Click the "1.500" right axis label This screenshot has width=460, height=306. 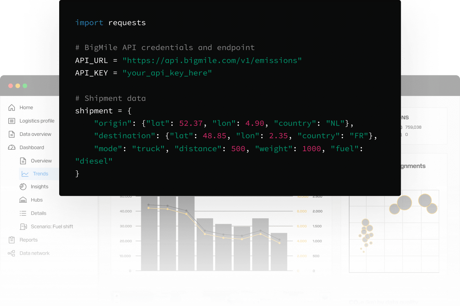click(317, 226)
